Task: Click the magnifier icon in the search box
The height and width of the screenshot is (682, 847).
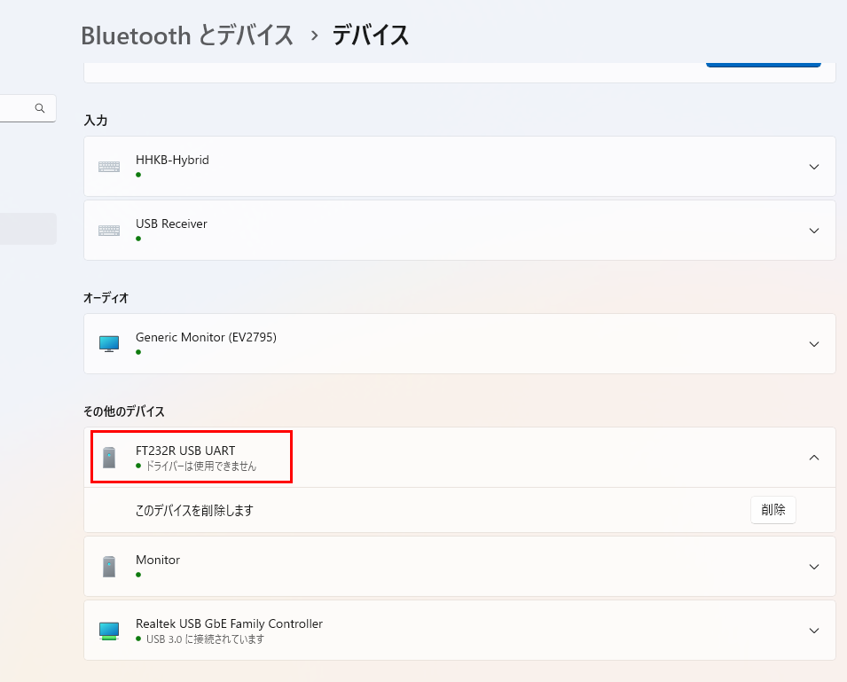Action: pyautogui.click(x=40, y=108)
